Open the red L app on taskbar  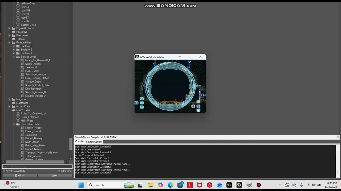(190, 185)
